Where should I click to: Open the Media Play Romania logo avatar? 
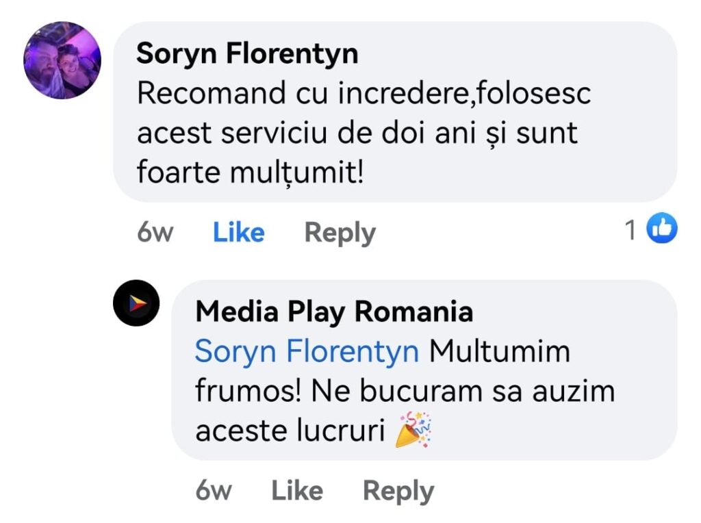(x=136, y=303)
